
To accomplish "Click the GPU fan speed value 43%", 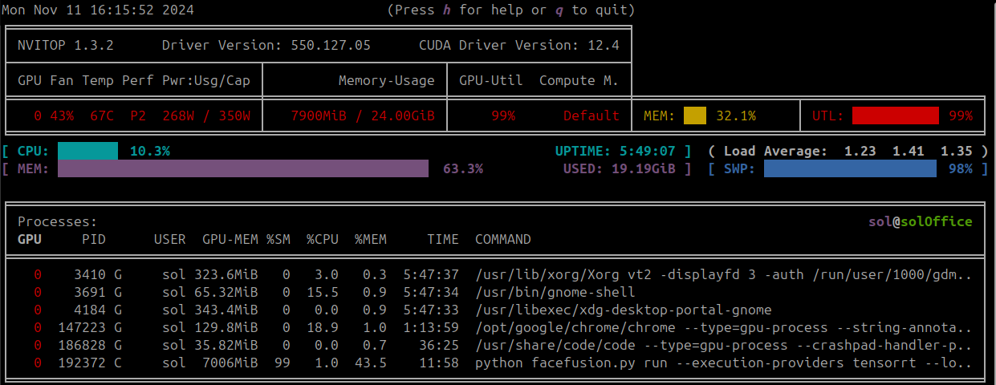I will (x=62, y=116).
